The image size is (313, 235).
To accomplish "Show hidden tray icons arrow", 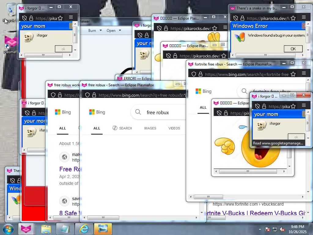I will point(260,229).
